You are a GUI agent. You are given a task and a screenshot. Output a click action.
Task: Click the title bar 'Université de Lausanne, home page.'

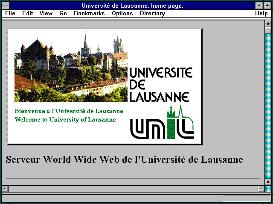pyautogui.click(x=132, y=6)
